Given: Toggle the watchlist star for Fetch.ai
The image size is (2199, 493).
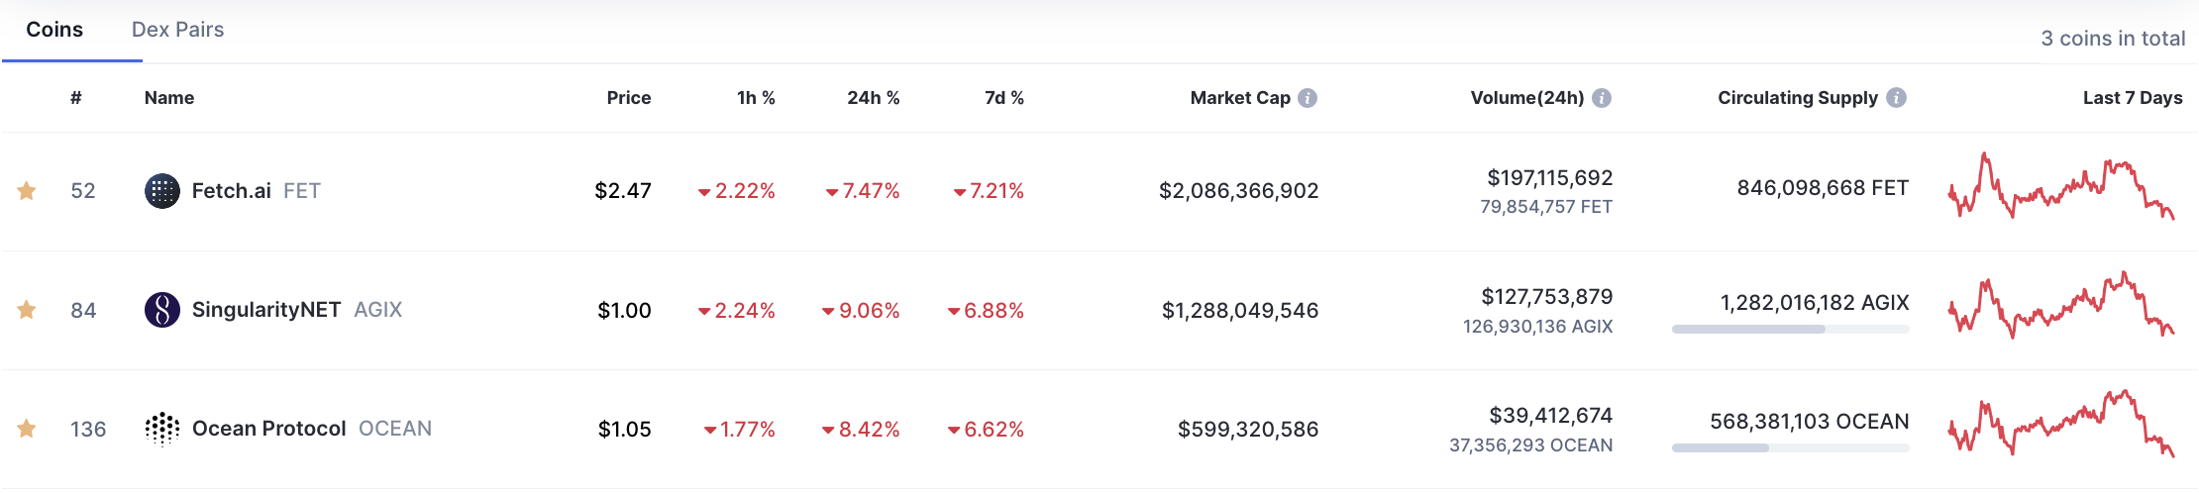Looking at the screenshot, I should click(x=27, y=191).
